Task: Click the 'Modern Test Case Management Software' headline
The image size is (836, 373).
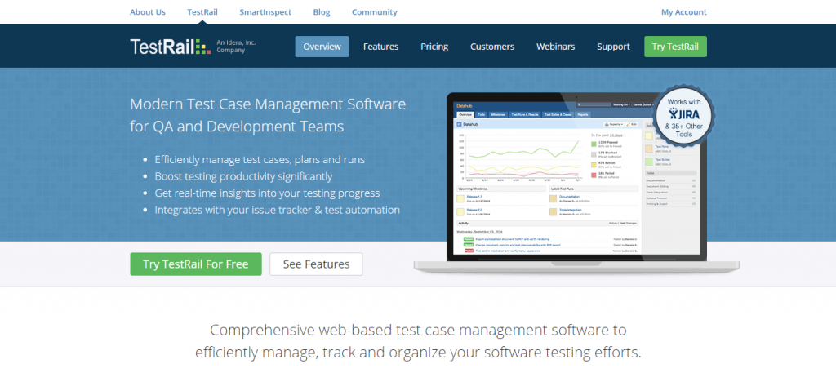Action: [x=268, y=115]
